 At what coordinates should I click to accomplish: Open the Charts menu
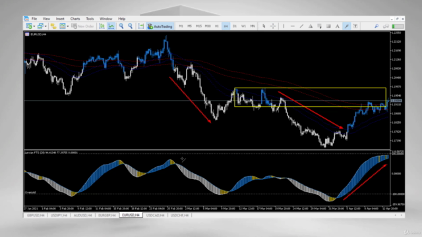75,19
